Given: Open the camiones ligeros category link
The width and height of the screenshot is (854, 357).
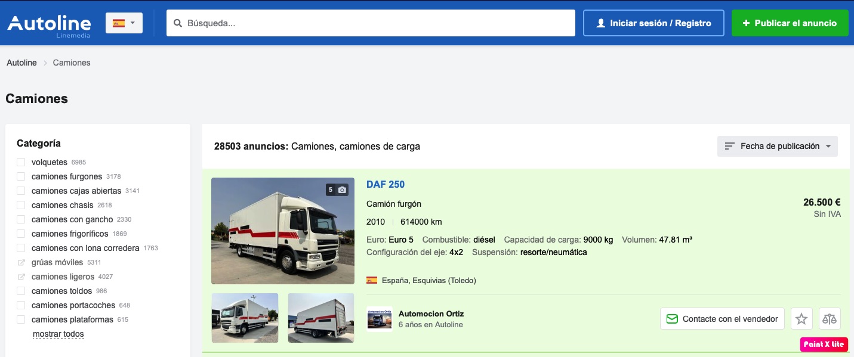Looking at the screenshot, I should pos(63,277).
